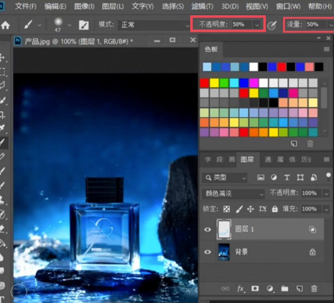
Task: Select the Eraser tool
Action: pyautogui.click(x=2, y=229)
